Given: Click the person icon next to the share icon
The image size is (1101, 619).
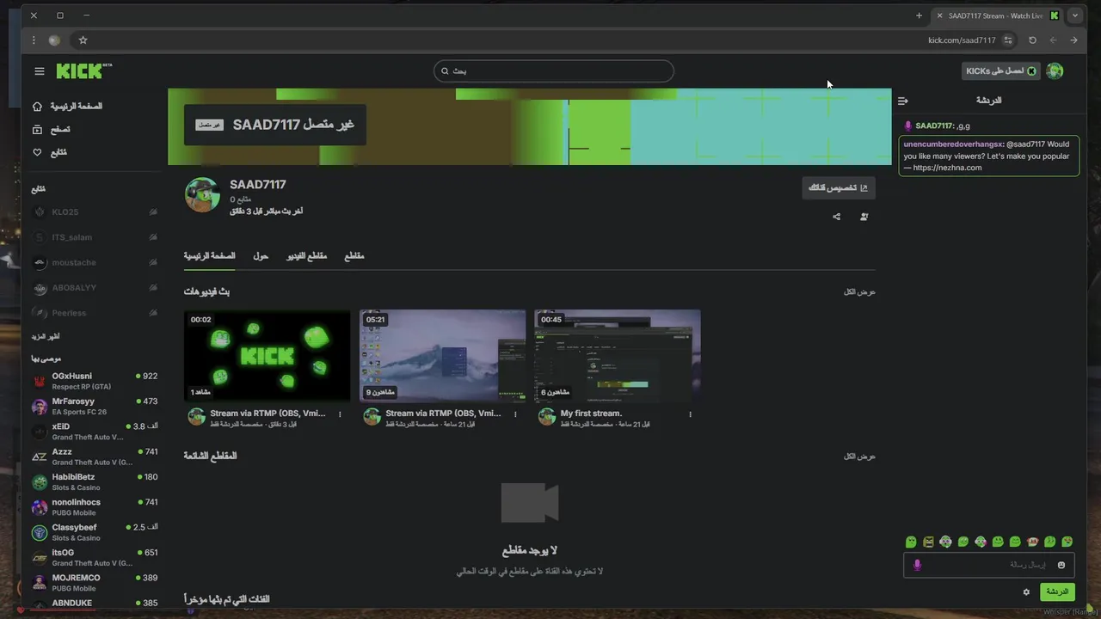Looking at the screenshot, I should tap(864, 217).
